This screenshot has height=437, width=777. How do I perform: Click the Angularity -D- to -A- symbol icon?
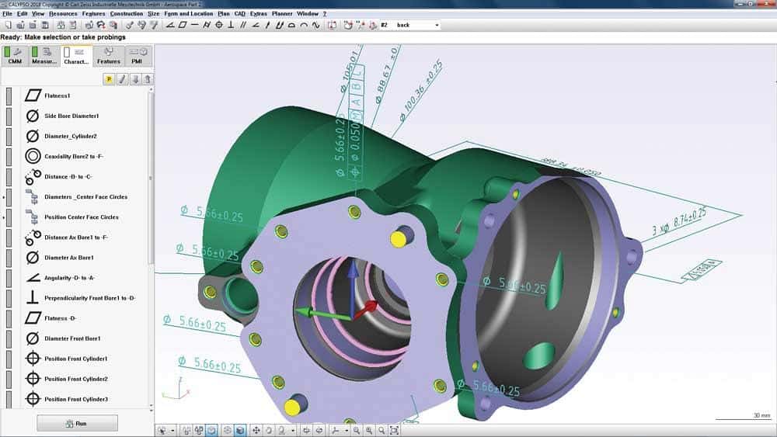pyautogui.click(x=33, y=278)
